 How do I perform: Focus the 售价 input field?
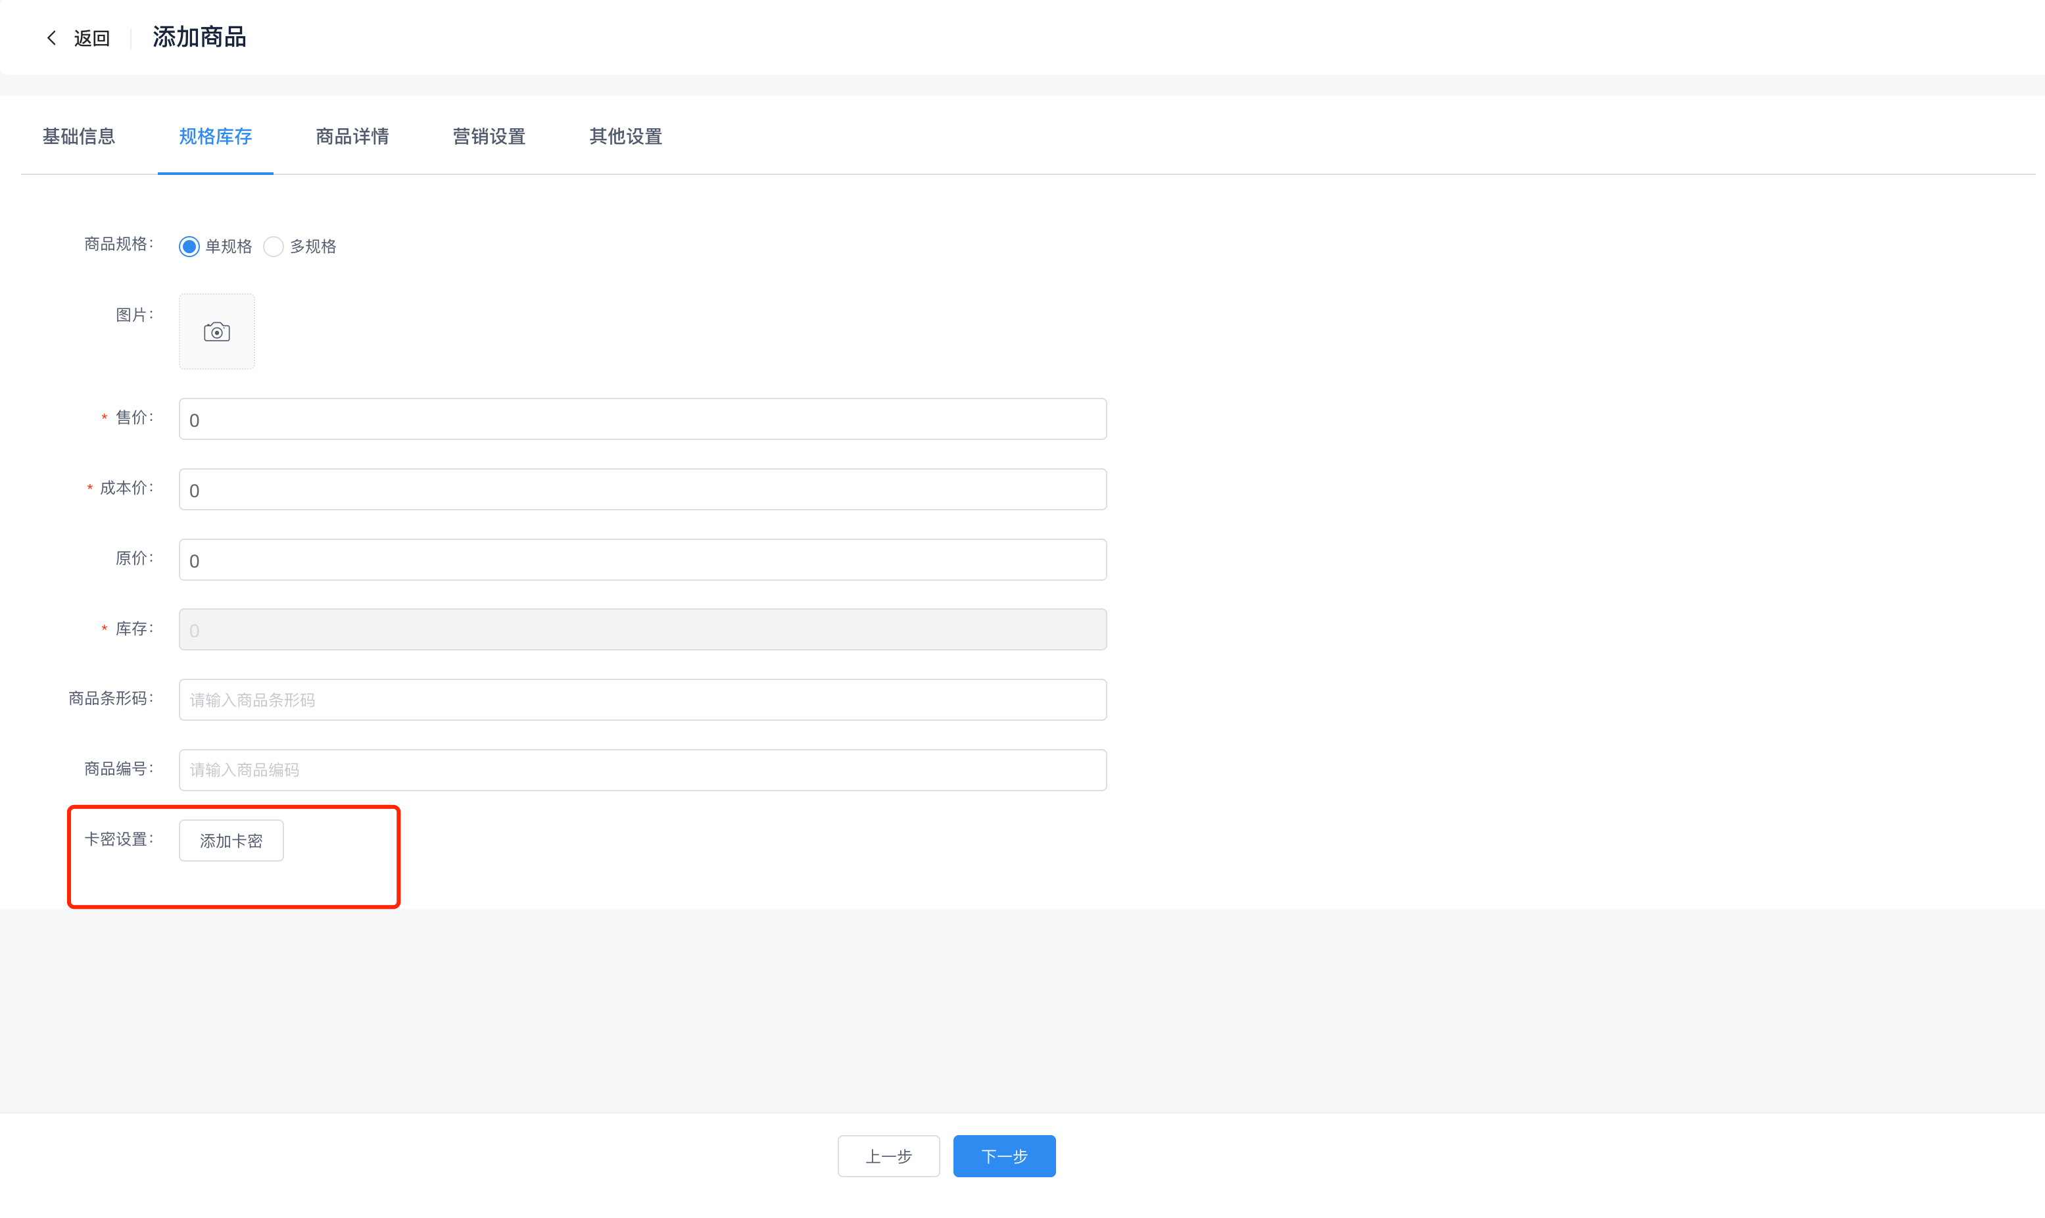tap(642, 420)
